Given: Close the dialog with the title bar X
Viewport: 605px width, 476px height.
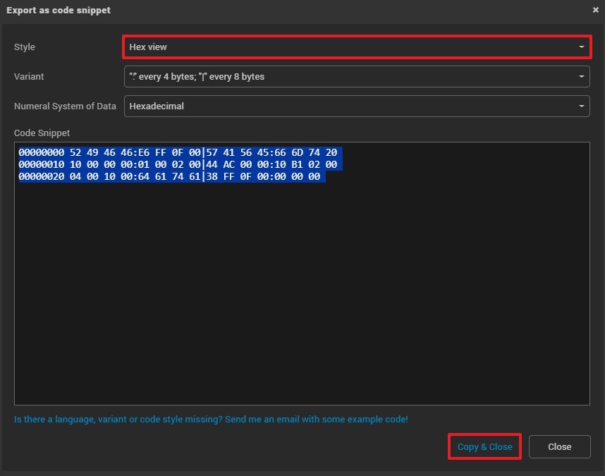Looking at the screenshot, I should (x=596, y=11).
